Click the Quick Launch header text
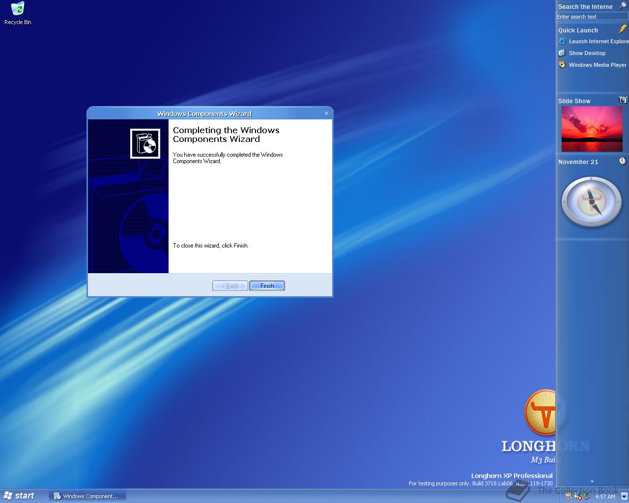The width and height of the screenshot is (629, 503). point(578,30)
